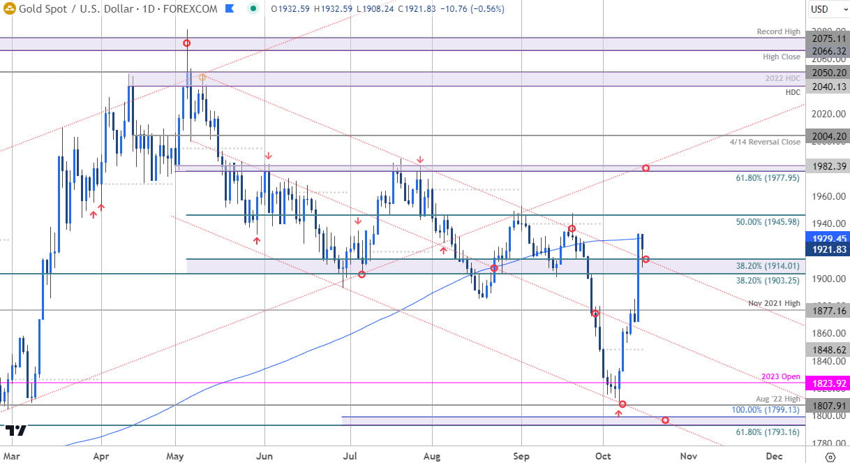
Task: Click the '38.20% (1903.25)' Fibonacci label
Action: click(769, 280)
